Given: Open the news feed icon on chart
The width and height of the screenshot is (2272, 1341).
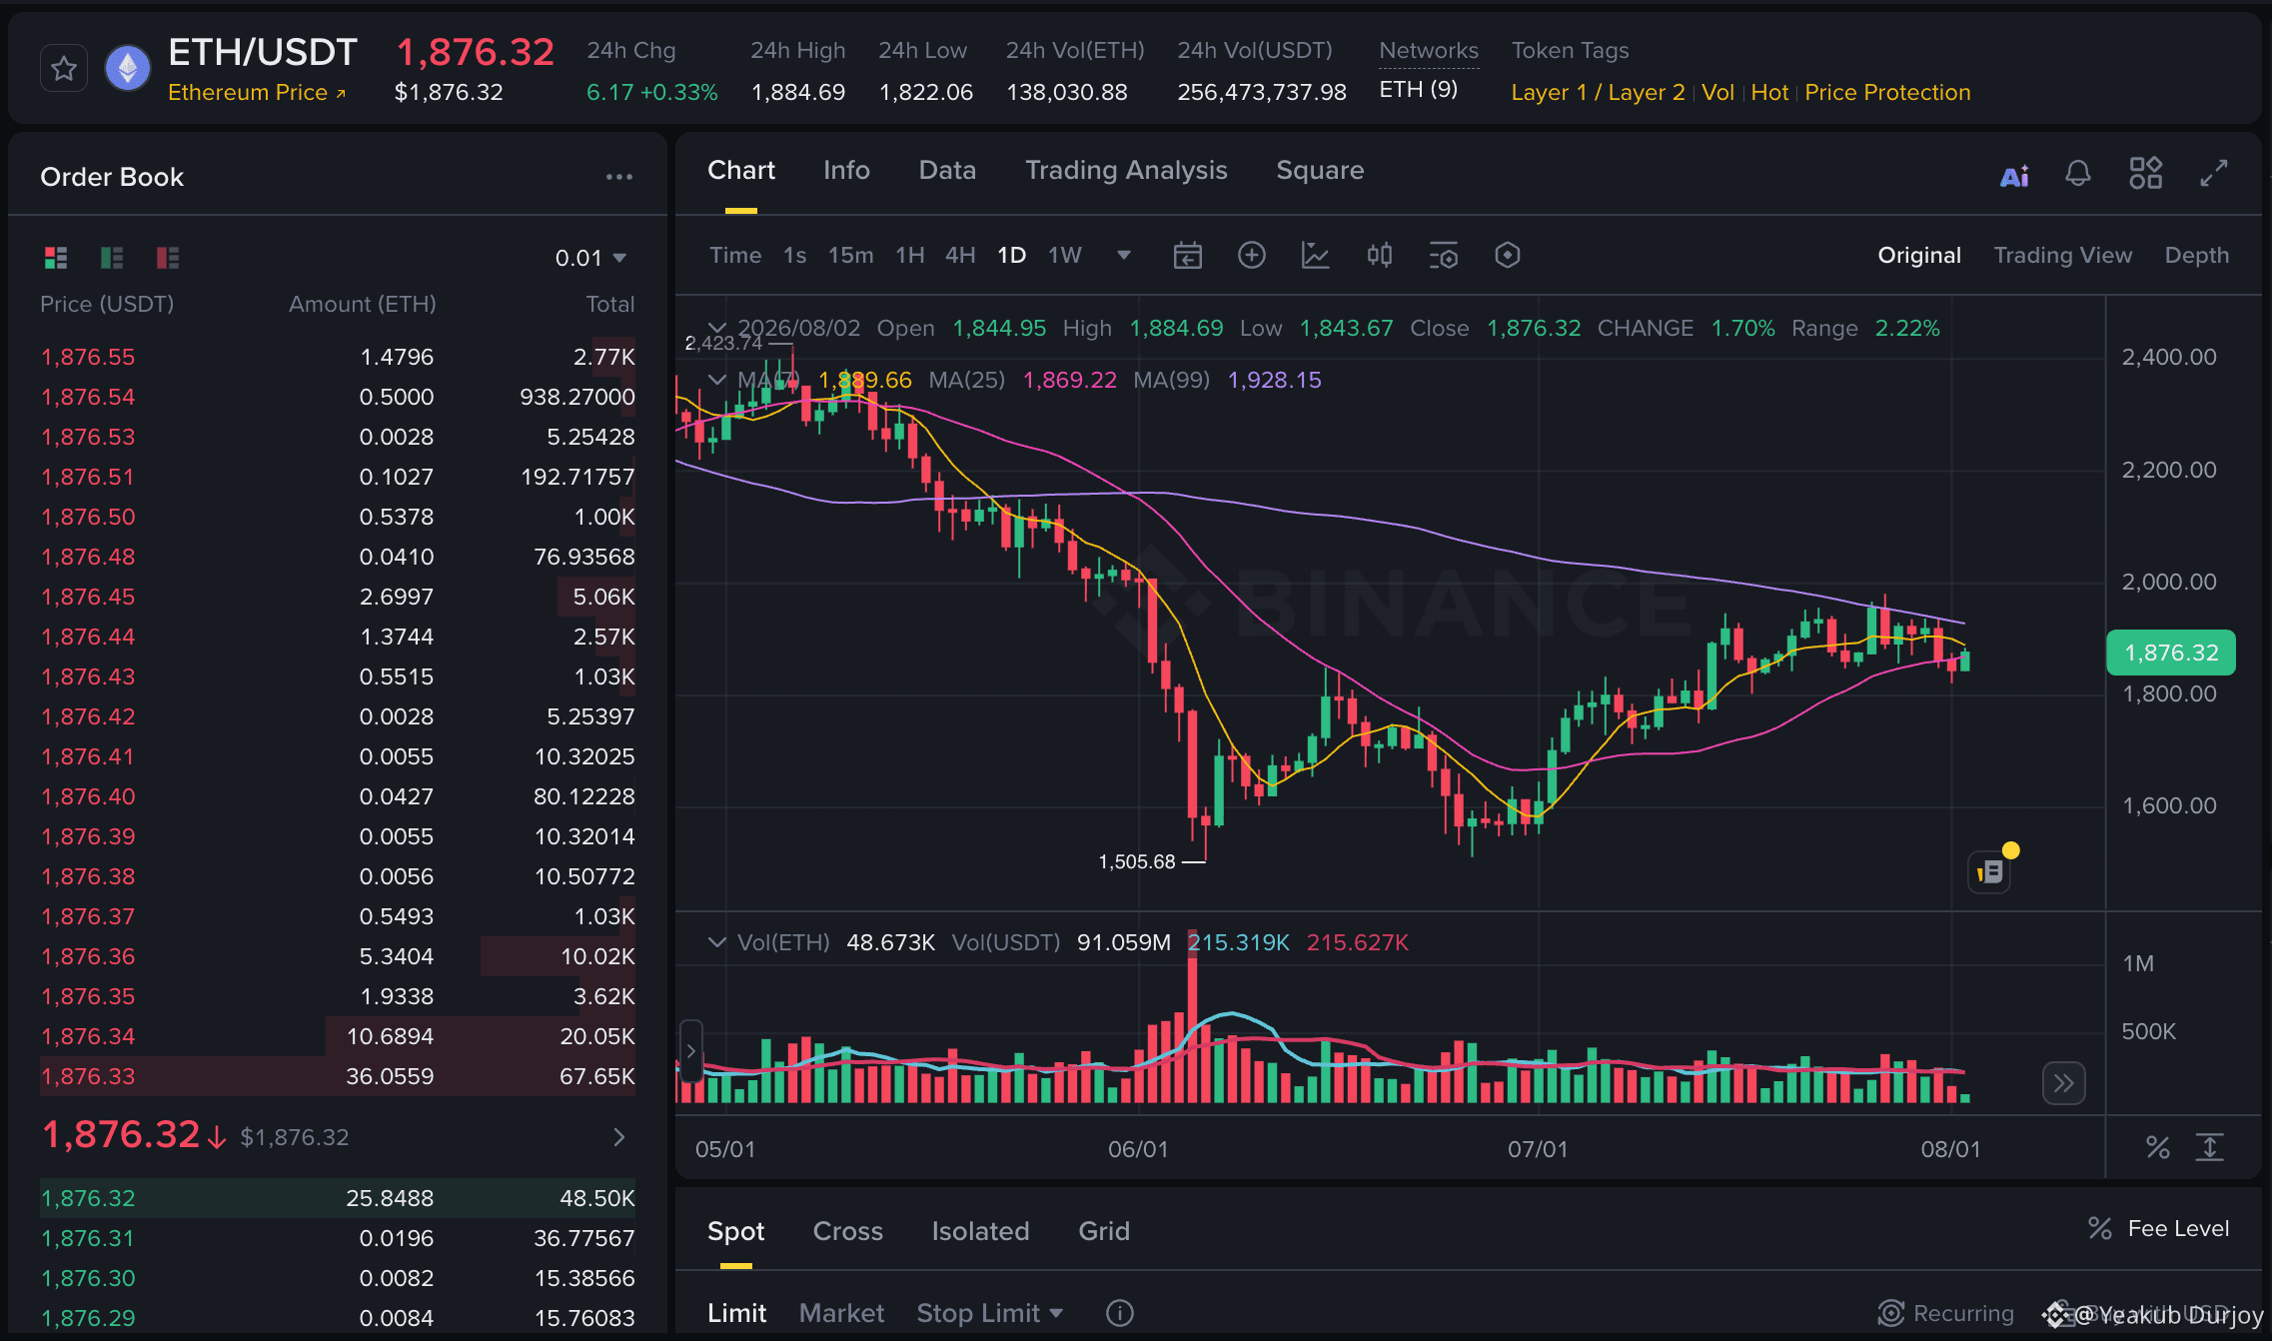Looking at the screenshot, I should 1989,872.
